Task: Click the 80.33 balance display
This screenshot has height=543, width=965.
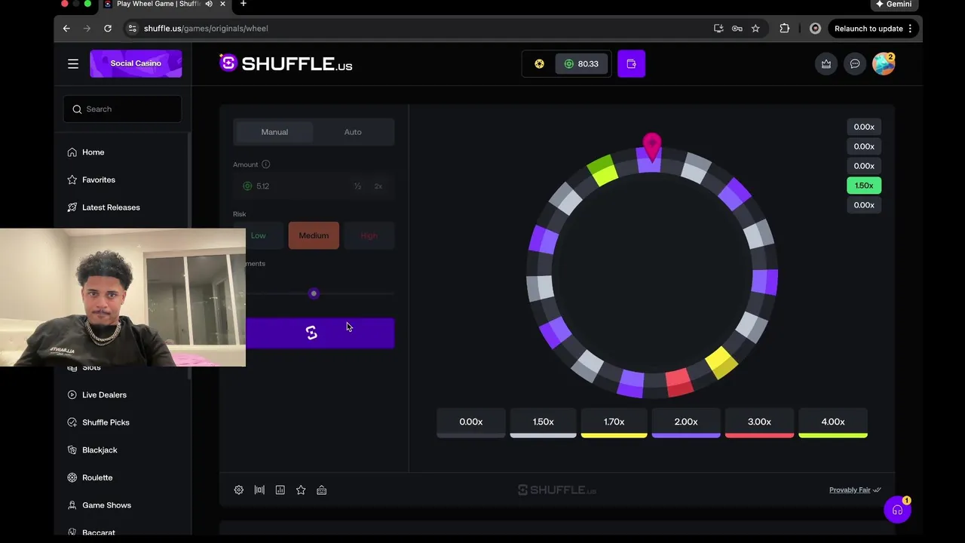Action: (x=581, y=64)
